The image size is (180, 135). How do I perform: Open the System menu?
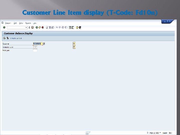point(28,23)
